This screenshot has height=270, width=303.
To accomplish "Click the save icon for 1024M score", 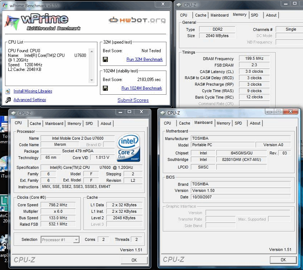I will pyautogui.click(x=105, y=88).
